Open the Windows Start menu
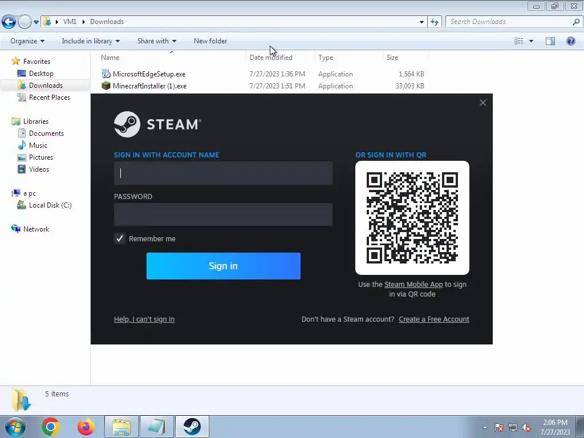 (x=15, y=427)
